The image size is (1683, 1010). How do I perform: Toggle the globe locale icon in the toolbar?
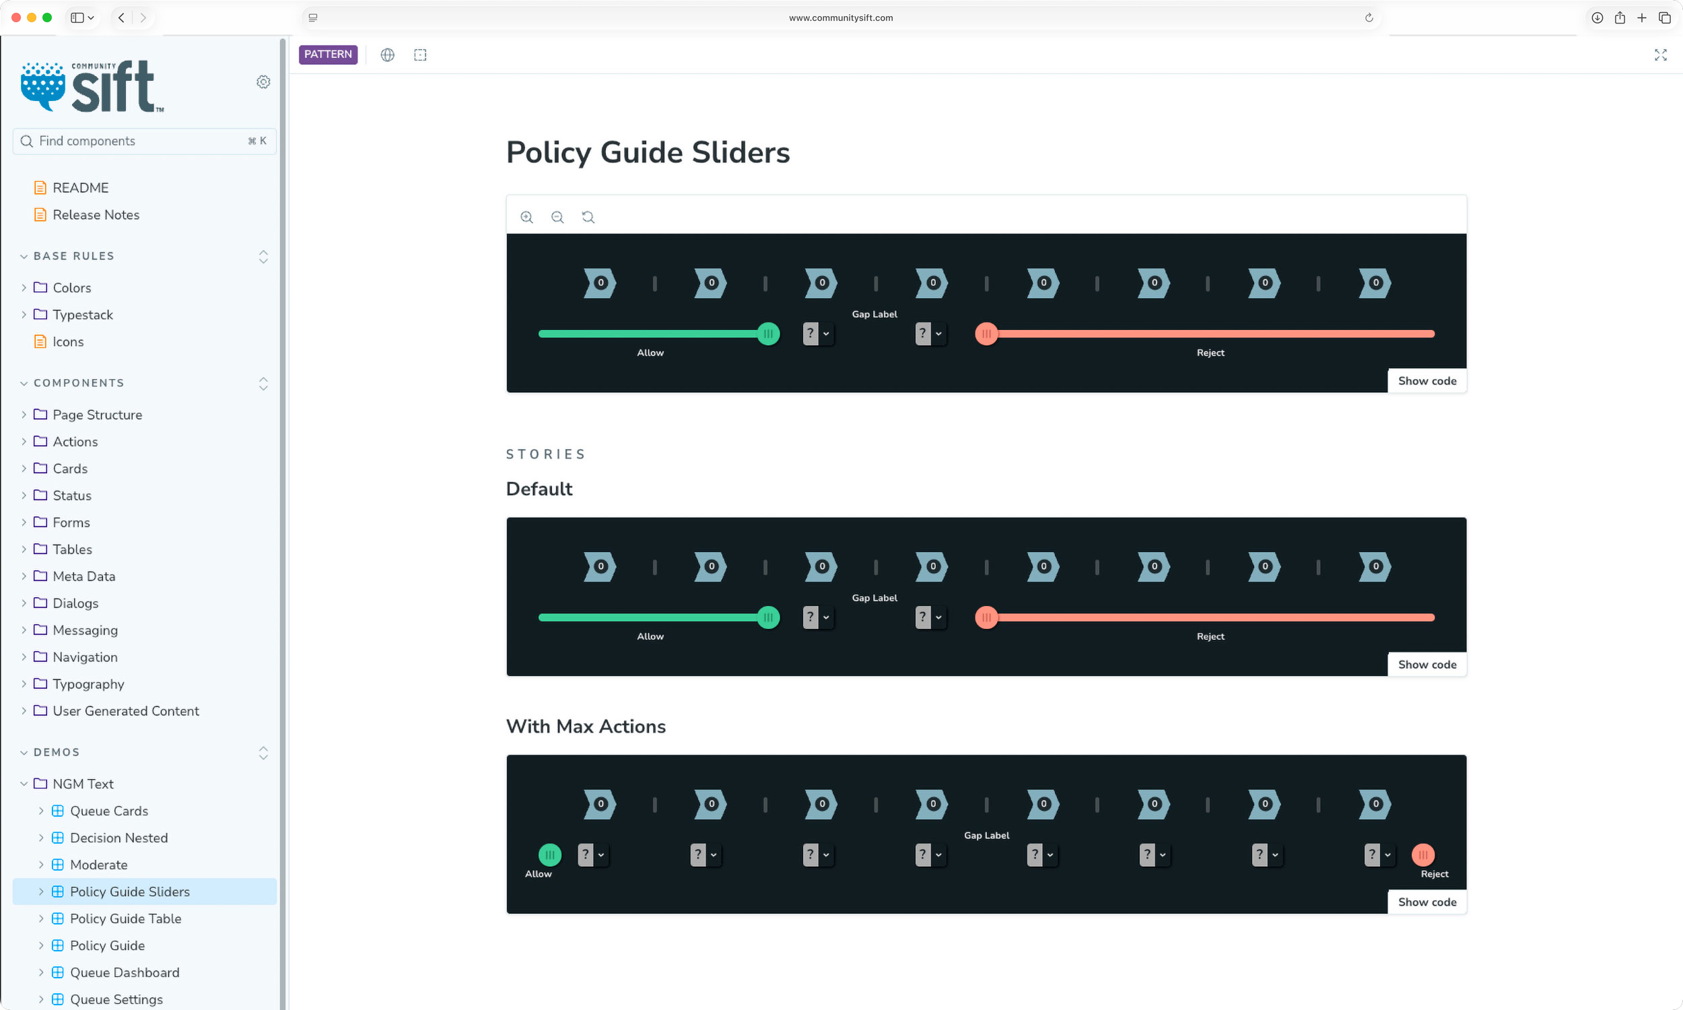point(387,55)
